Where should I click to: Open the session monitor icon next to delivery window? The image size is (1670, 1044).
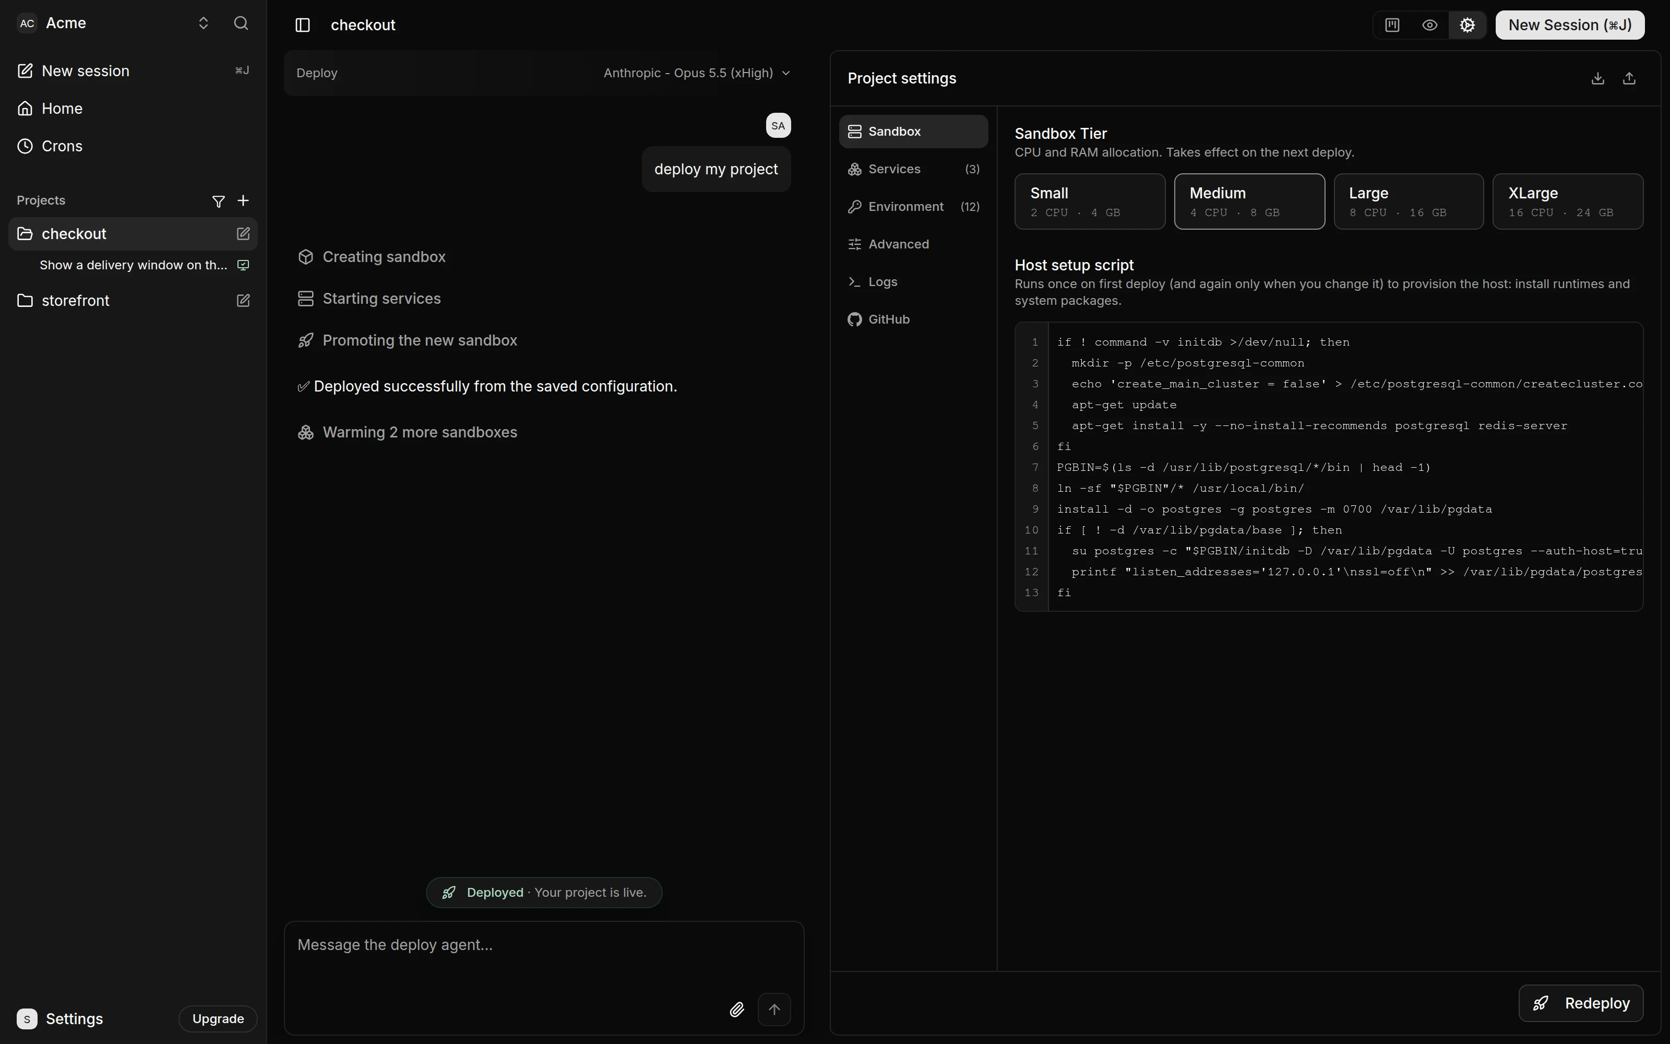[243, 265]
